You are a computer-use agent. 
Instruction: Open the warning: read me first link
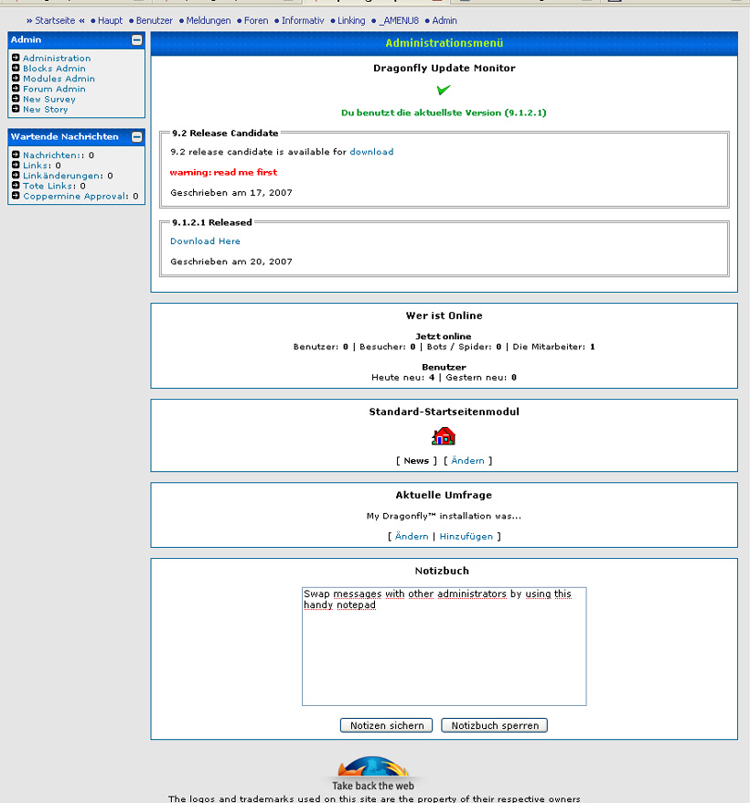223,172
